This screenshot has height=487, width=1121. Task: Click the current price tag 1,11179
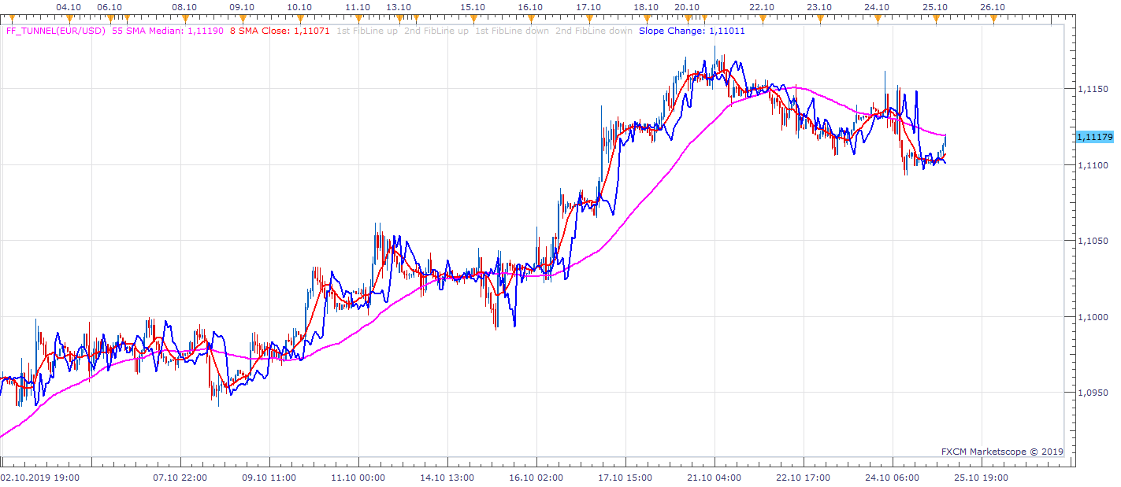1094,137
